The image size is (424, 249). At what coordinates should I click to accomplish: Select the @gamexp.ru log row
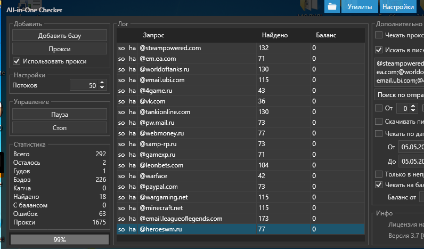pos(241,155)
